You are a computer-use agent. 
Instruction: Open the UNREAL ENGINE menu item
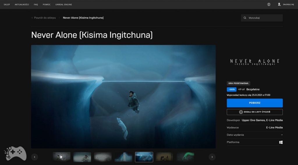pos(64,5)
